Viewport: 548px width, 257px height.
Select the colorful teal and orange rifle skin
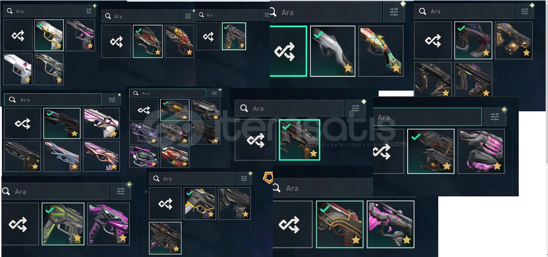click(x=381, y=51)
